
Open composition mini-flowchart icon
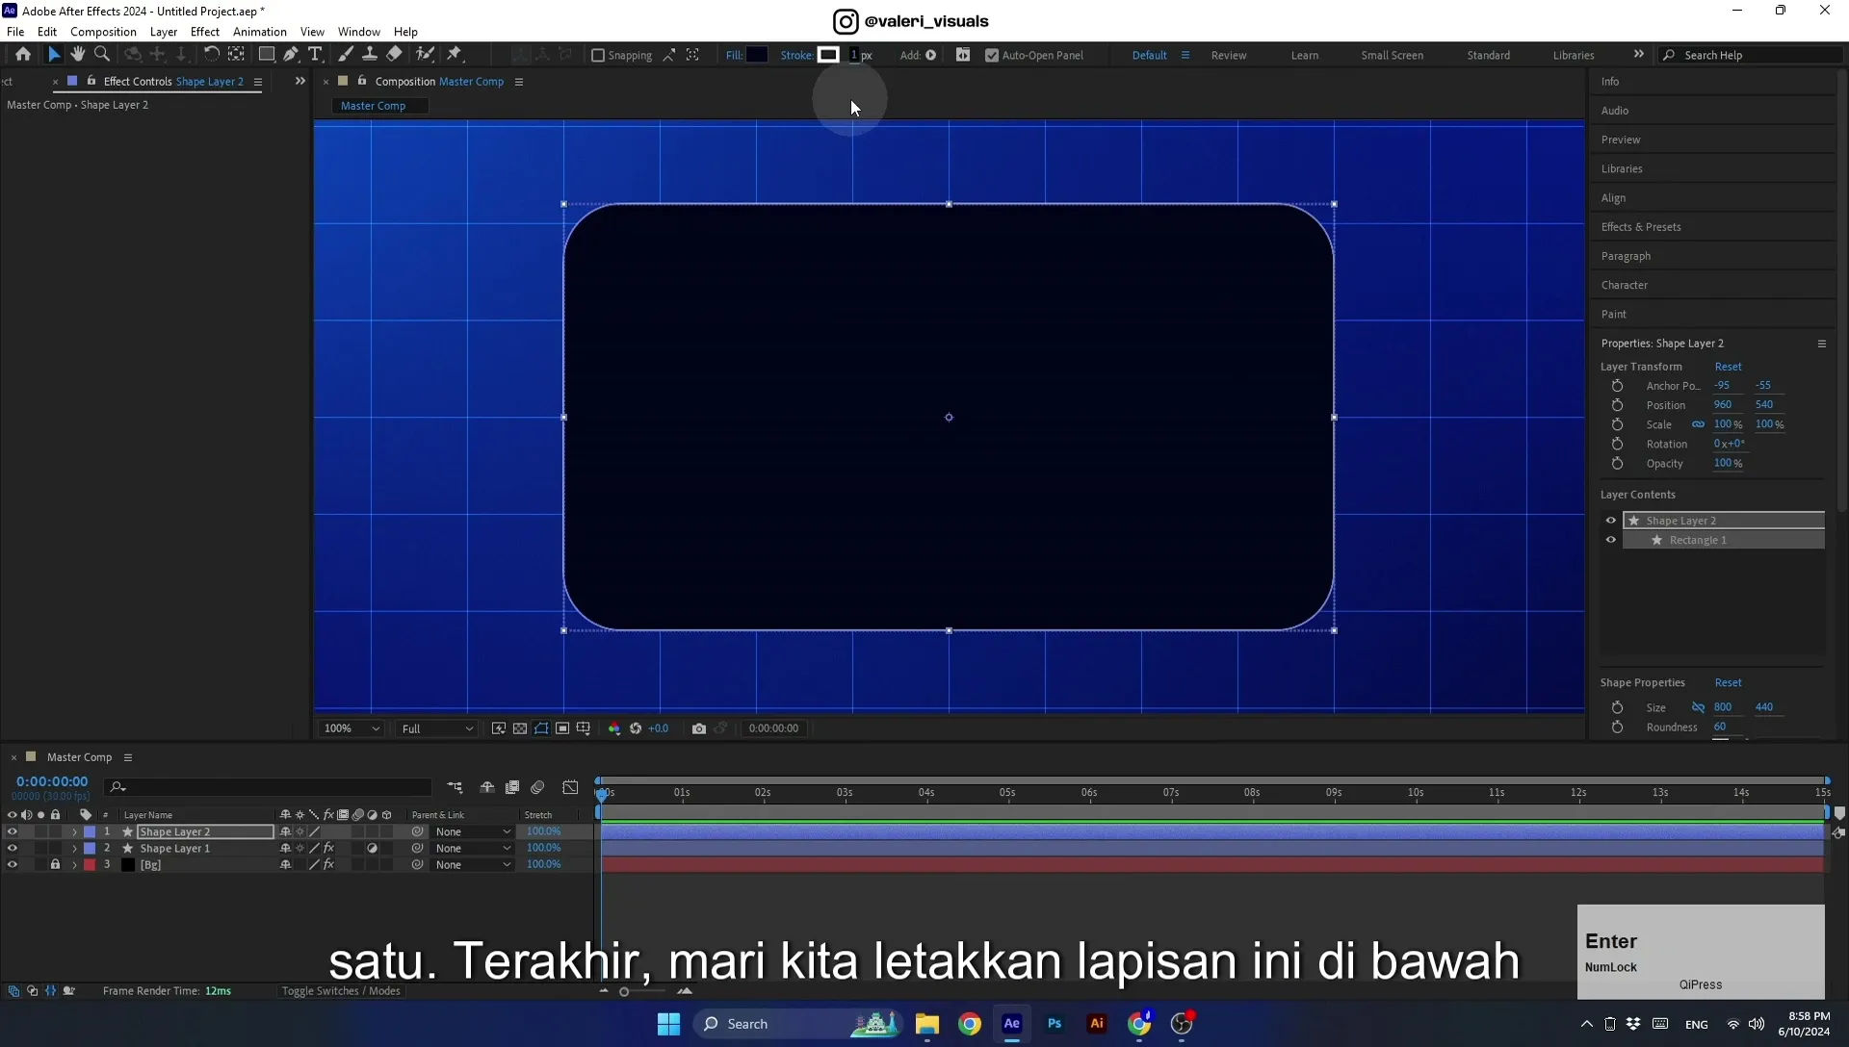455,787
